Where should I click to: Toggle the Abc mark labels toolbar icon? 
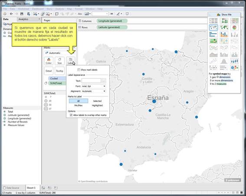click(80, 14)
